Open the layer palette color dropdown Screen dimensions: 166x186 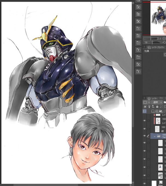point(147,102)
